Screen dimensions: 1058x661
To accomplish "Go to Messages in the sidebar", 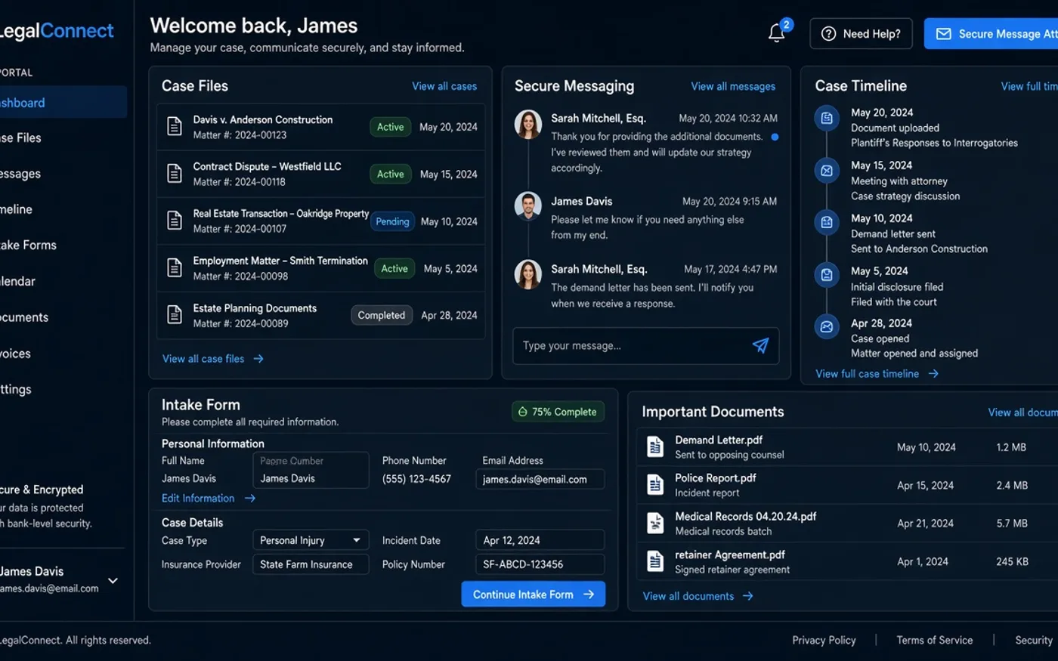I will tap(21, 174).
